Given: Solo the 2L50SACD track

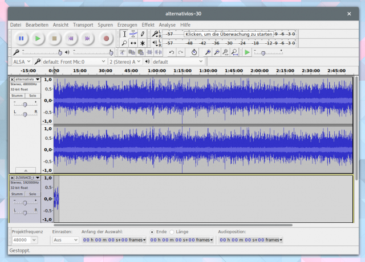Looking at the screenshot, I should [x=33, y=194].
